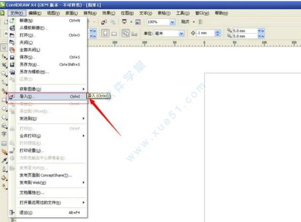Toggle portrait page orientation button
301x222 pixels.
click(x=106, y=34)
